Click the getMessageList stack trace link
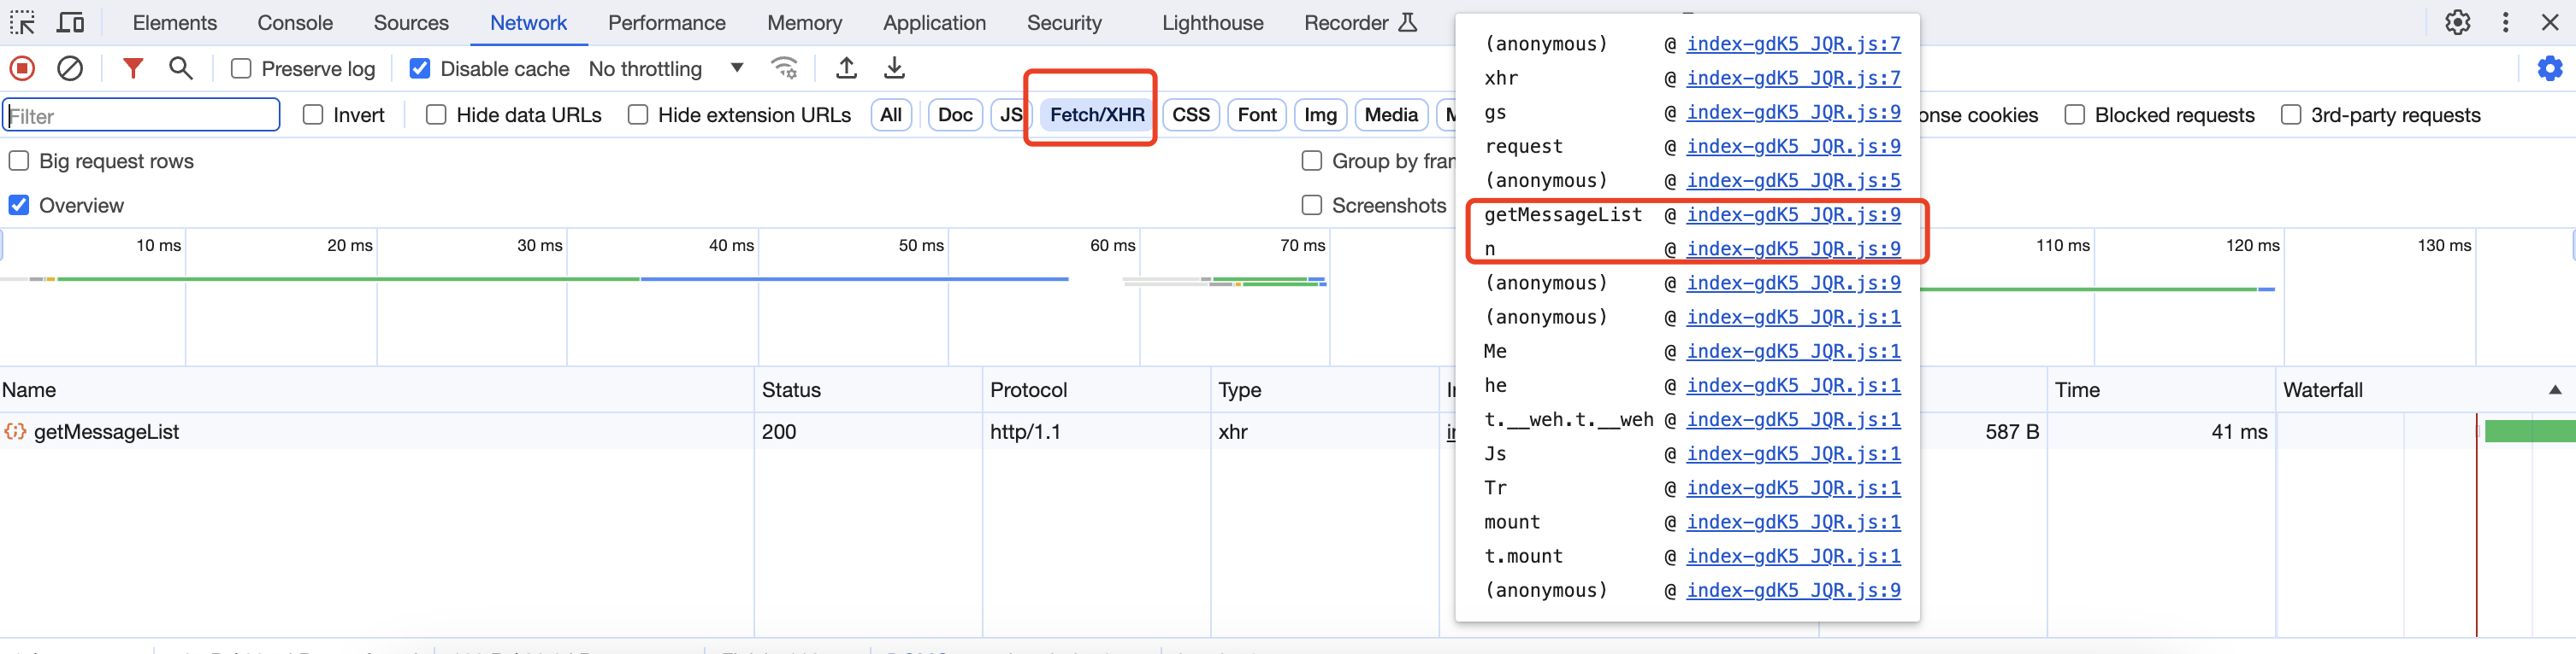 (1792, 214)
